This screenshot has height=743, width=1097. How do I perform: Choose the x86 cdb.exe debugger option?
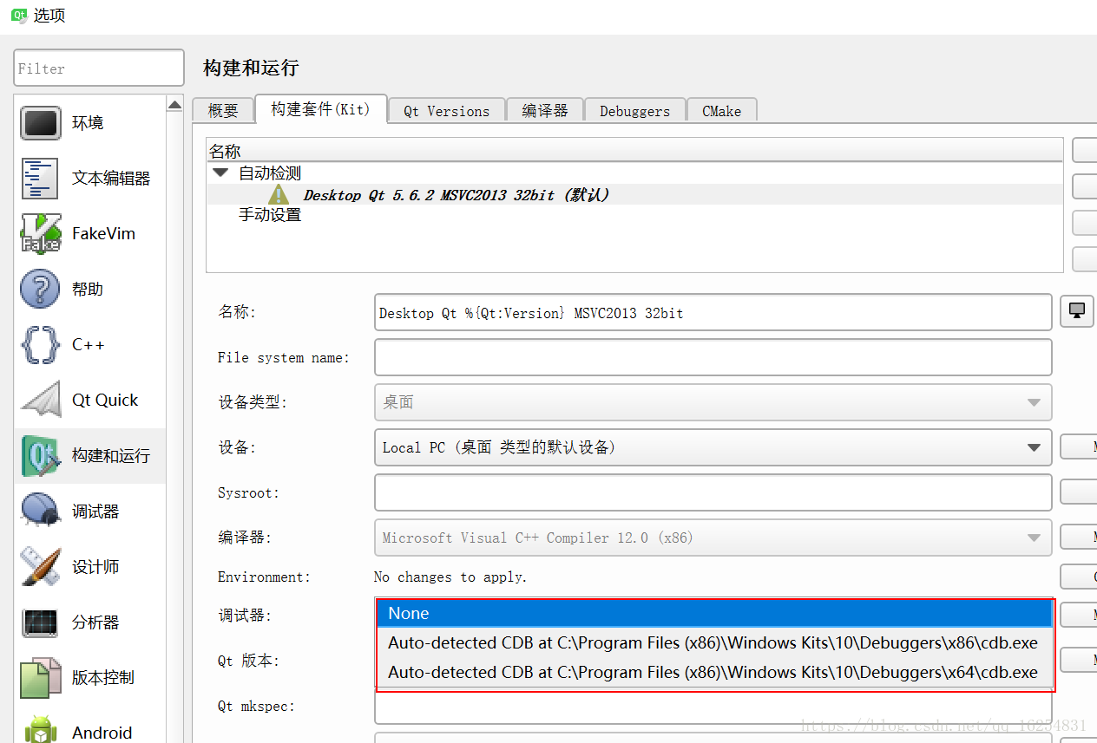715,642
